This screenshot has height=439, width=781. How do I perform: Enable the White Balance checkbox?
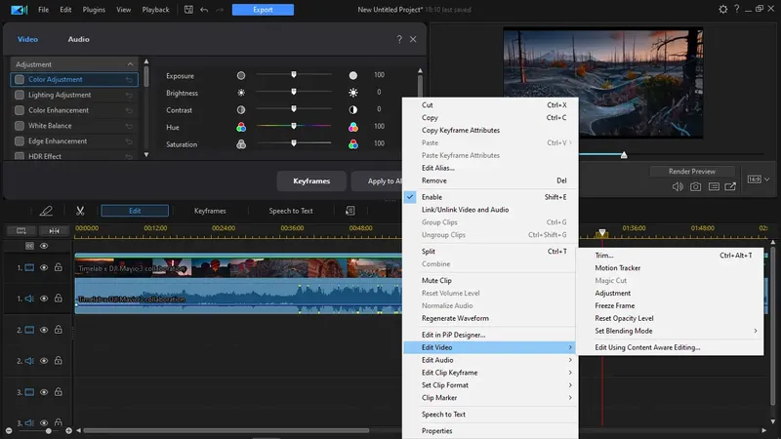(x=20, y=126)
